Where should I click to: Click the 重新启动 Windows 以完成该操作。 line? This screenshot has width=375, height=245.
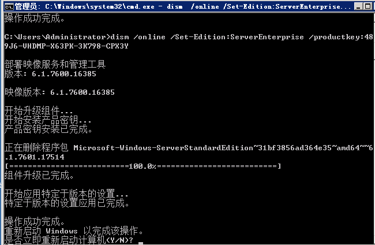coord(74,231)
